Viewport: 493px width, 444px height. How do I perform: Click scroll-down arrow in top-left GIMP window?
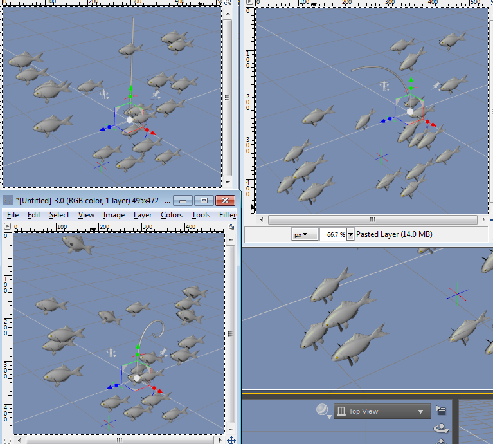point(228,183)
